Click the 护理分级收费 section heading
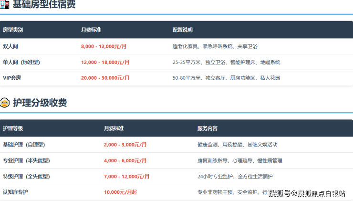 (x=40, y=102)
